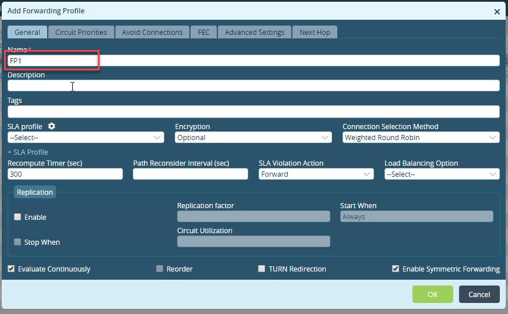The image size is (508, 314).
Task: Select the Advanced Settings tab
Action: point(255,33)
